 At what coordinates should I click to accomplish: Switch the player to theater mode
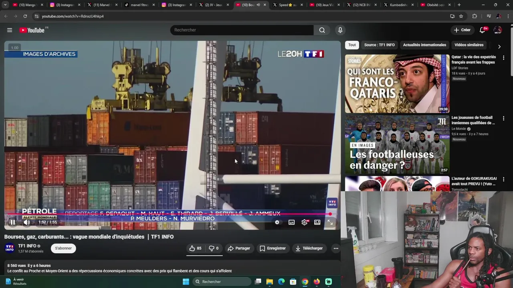(x=317, y=222)
